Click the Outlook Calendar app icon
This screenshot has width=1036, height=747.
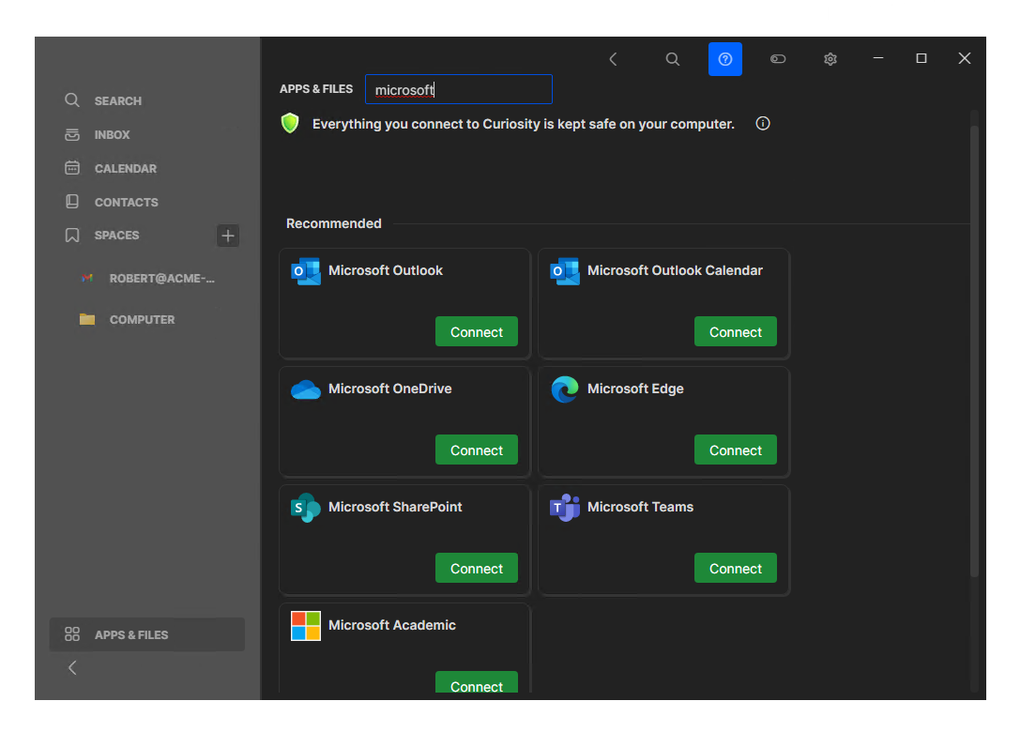click(x=565, y=271)
